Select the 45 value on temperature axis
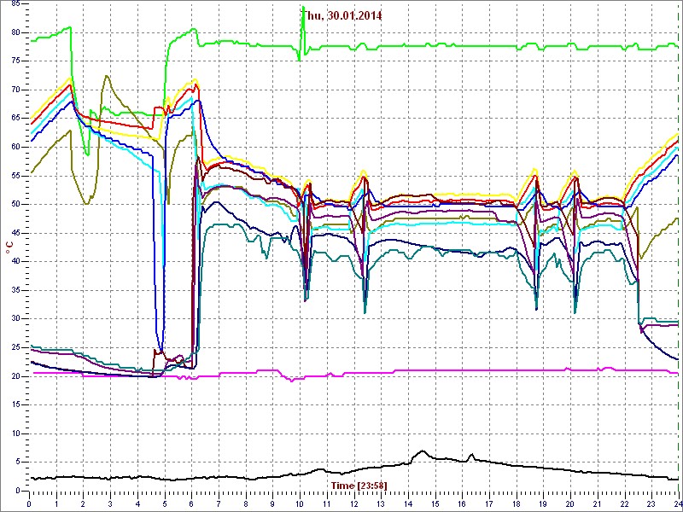The width and height of the screenshot is (683, 512). 15,233
